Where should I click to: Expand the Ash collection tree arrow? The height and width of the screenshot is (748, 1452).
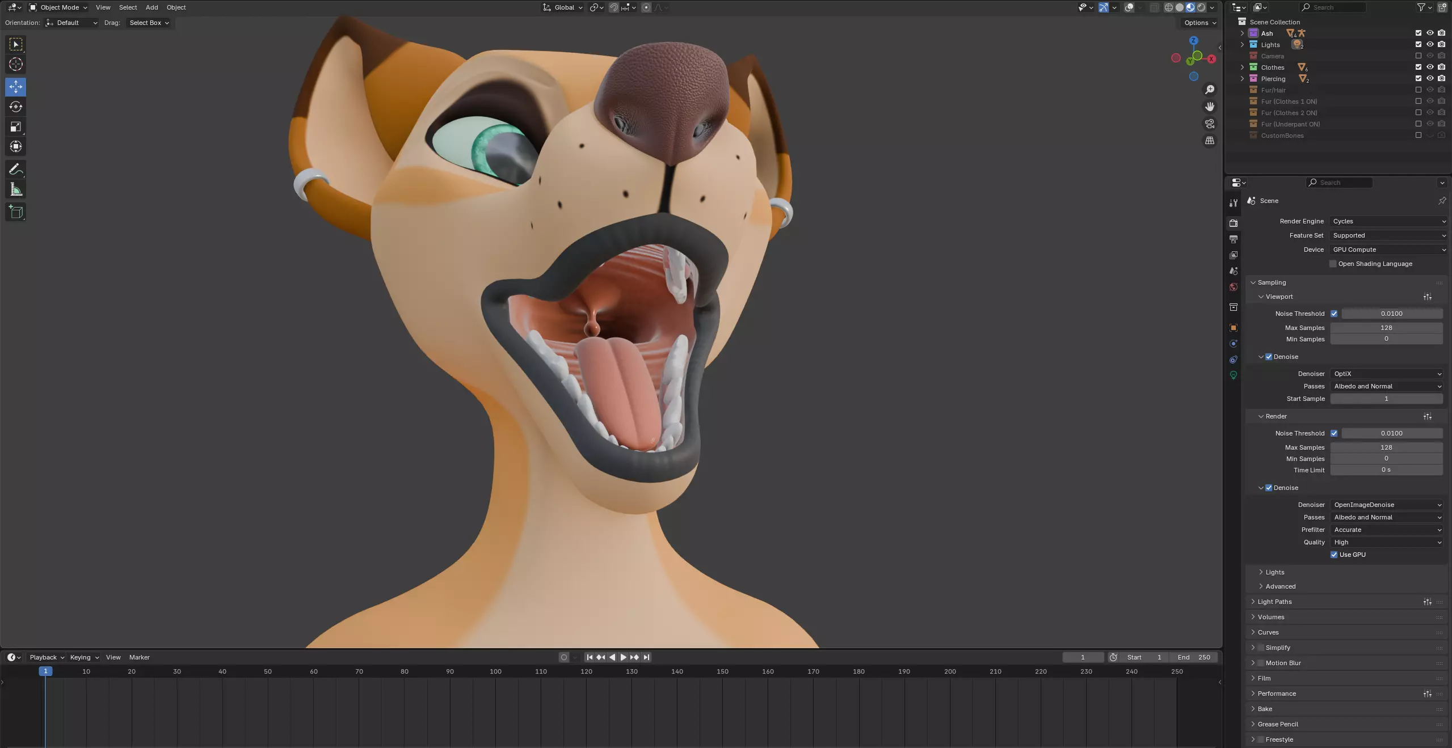pos(1242,33)
